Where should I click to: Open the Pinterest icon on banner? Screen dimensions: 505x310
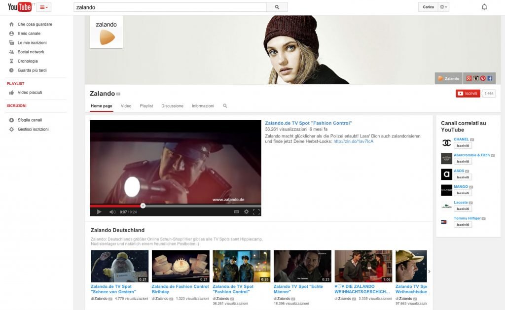(x=483, y=78)
